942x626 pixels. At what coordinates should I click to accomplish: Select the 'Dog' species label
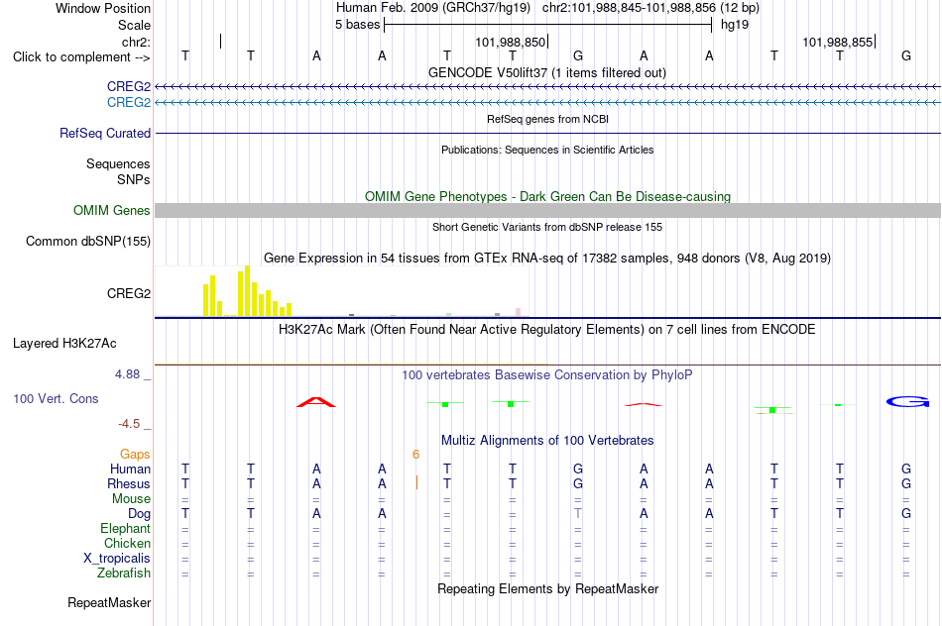point(139,514)
